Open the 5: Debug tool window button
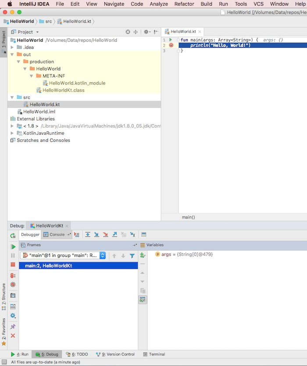The height and width of the screenshot is (366, 307). 47,354
